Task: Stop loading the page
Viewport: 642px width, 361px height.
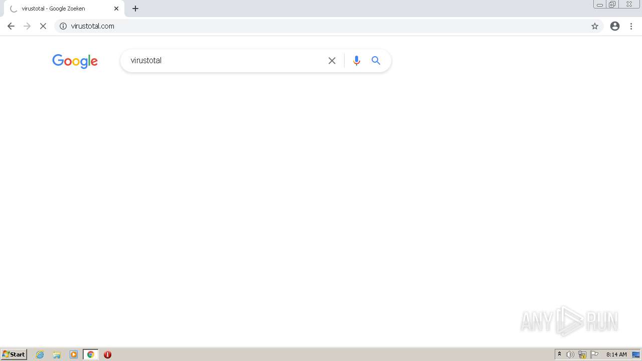Action: click(x=43, y=26)
